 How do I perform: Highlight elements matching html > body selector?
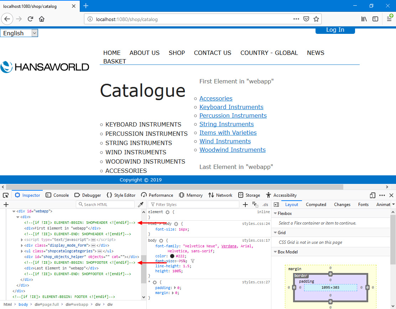tap(176, 224)
